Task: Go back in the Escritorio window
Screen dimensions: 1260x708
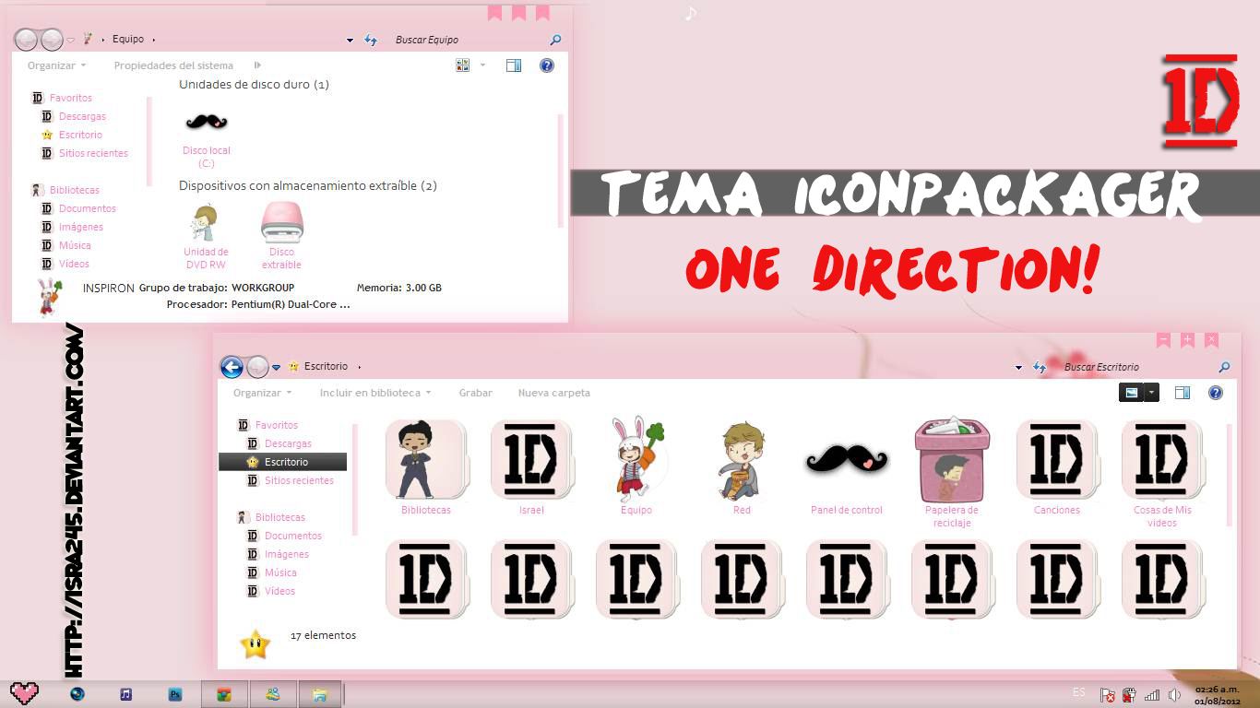Action: pos(232,367)
